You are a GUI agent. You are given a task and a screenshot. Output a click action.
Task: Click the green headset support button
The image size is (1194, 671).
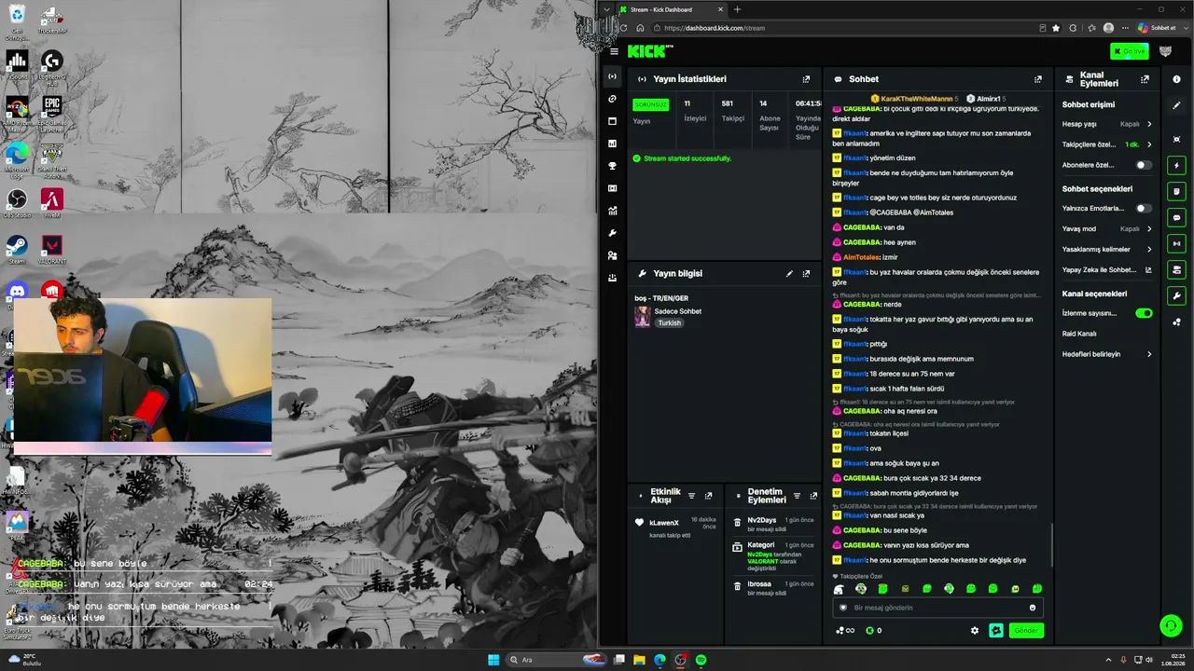(1171, 625)
